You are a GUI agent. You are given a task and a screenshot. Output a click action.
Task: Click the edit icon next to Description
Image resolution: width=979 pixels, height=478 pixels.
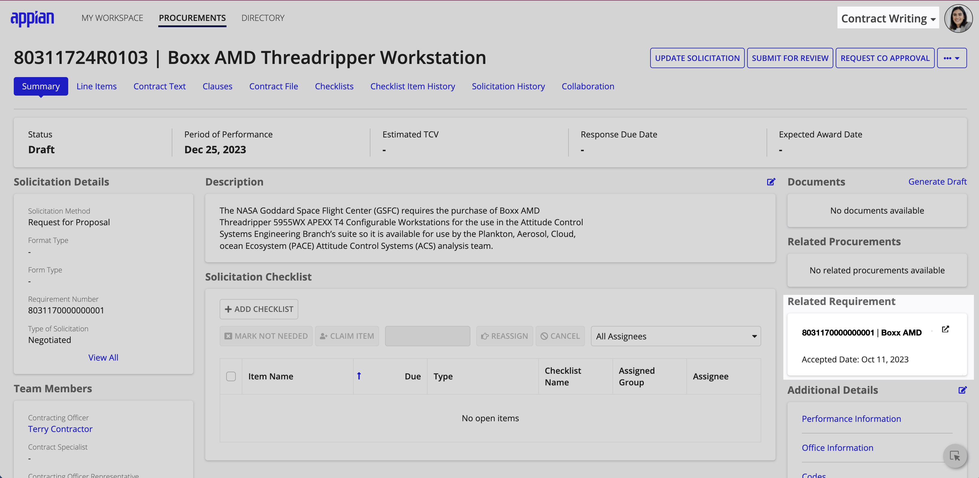tap(771, 181)
